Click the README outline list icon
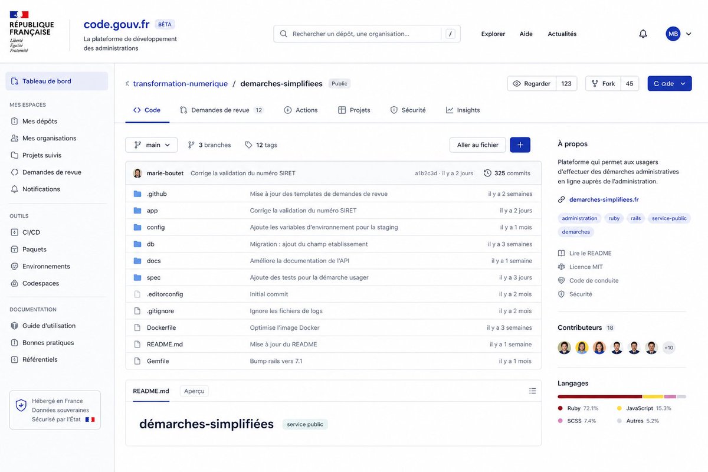Viewport: 708px width, 472px height. (533, 391)
